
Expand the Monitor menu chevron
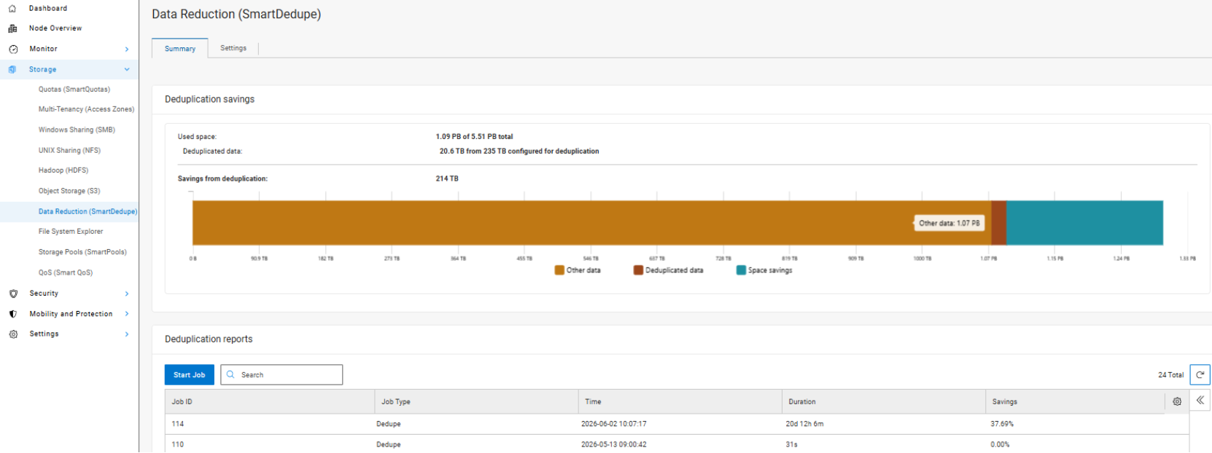pyautogui.click(x=127, y=49)
